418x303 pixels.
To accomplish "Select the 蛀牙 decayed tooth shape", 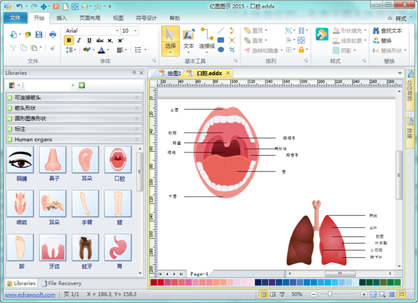I will (x=84, y=247).
